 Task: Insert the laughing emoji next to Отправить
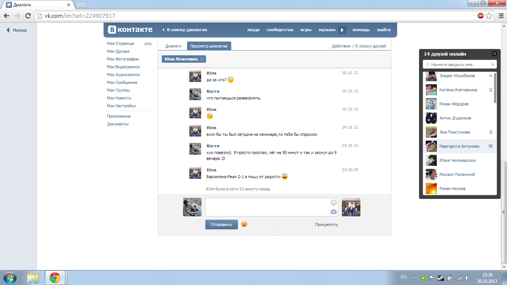(x=244, y=224)
